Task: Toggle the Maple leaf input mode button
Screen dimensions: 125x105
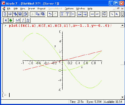Action: tap(11, 20)
